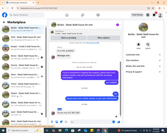The image size is (167, 133).
Task: Click the browser address bar
Action: (82, 8)
